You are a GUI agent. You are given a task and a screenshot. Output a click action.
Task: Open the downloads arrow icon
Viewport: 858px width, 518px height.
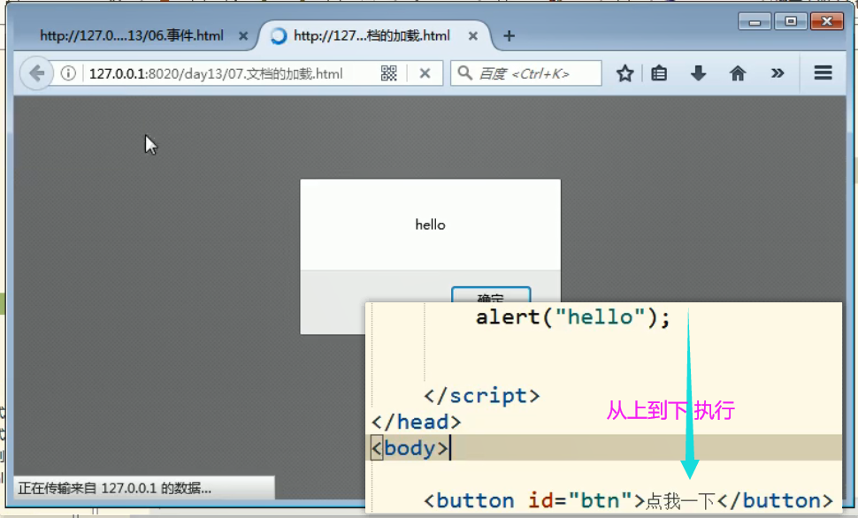point(698,72)
